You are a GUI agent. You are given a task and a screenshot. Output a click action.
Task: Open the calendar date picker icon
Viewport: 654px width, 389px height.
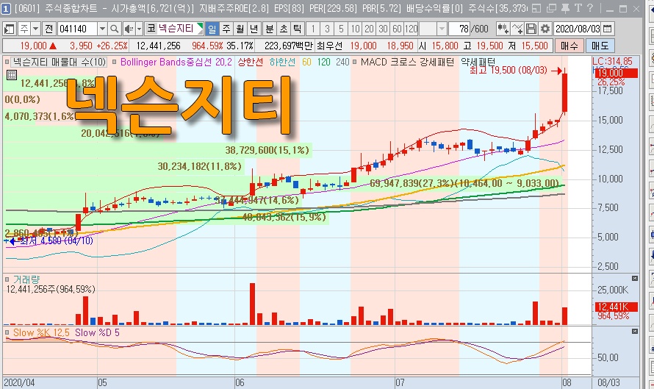pos(608,29)
